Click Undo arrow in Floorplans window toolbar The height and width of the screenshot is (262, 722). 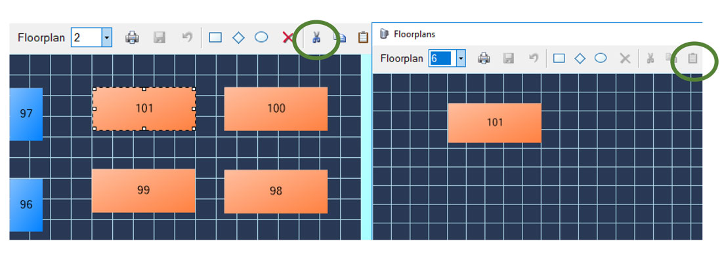tap(533, 58)
